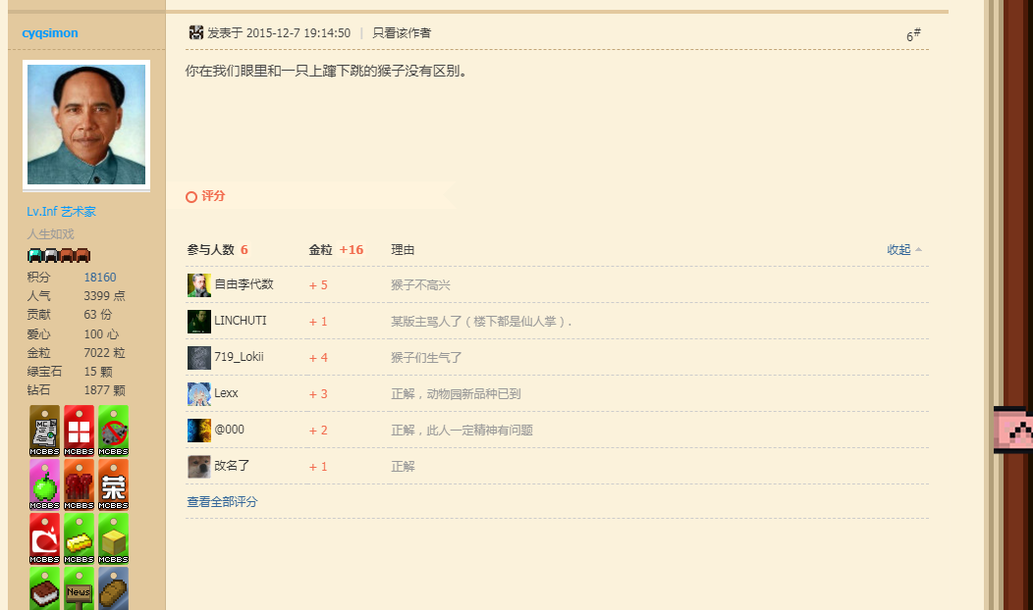Click the 理由 column header
The image size is (1033, 610).
click(x=403, y=249)
